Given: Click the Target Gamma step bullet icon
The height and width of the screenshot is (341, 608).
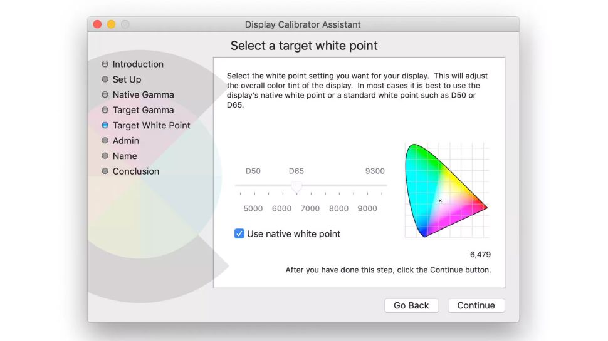Looking at the screenshot, I should [105, 110].
